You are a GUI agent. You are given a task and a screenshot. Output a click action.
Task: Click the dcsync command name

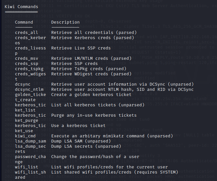coord(23,84)
